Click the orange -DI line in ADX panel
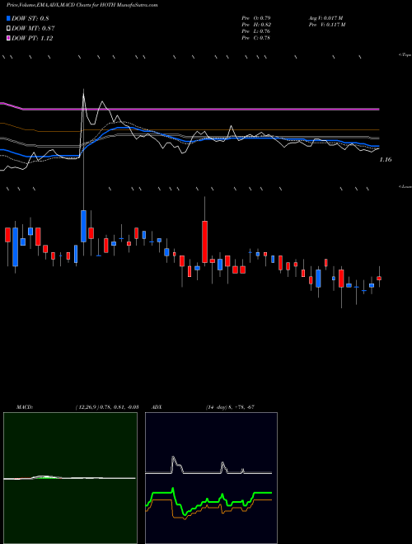412x544 pixels. pyautogui.click(x=208, y=509)
